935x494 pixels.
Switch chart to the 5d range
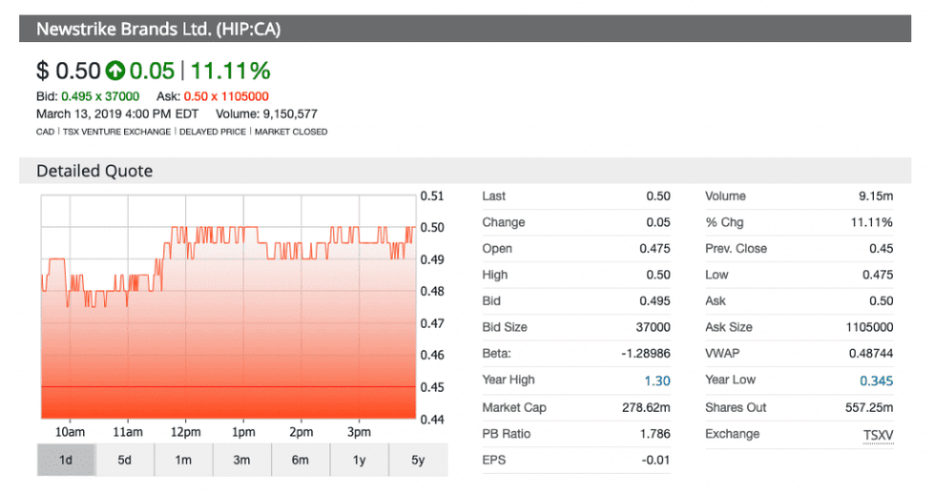[x=125, y=460]
